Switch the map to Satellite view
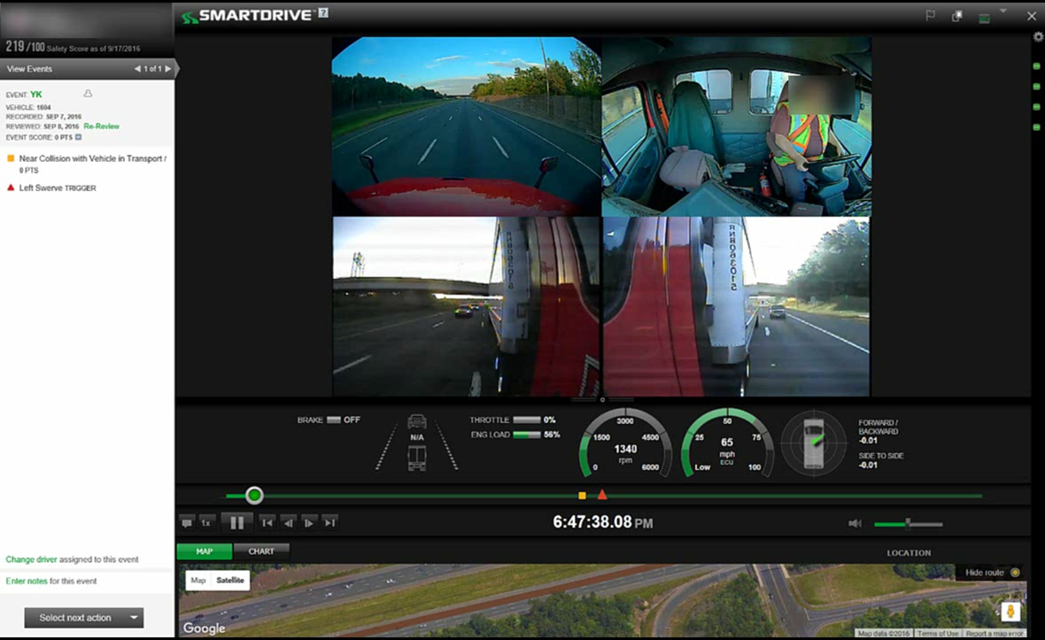The width and height of the screenshot is (1045, 640). click(x=229, y=581)
